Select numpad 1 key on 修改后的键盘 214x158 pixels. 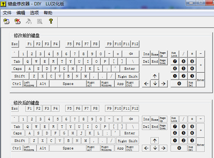click(x=175, y=140)
